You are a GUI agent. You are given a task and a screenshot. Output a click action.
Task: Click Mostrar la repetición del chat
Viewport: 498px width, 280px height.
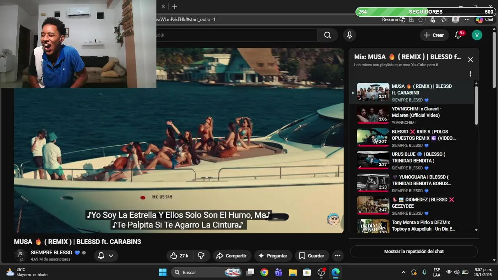(414, 251)
